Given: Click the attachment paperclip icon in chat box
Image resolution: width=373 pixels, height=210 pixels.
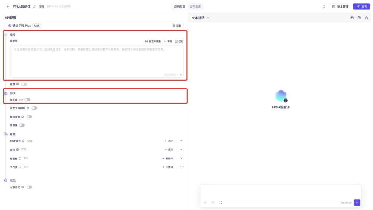Looking at the screenshot, I should (205, 202).
